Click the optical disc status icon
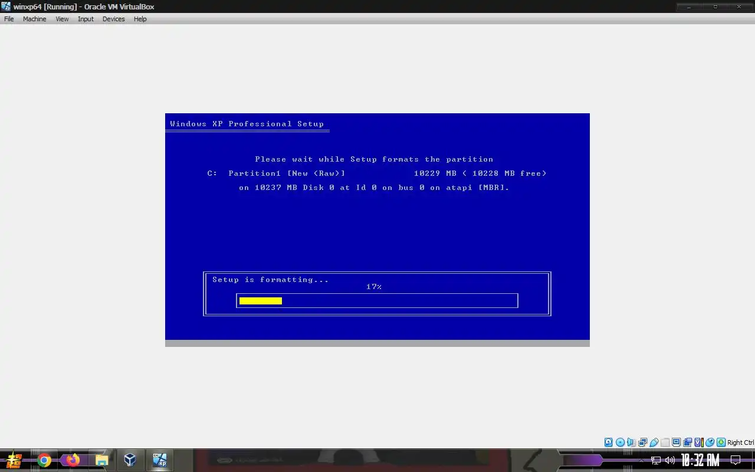 620,442
